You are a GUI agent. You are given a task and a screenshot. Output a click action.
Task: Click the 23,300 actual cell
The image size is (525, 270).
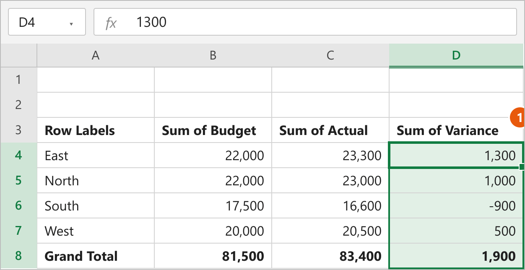point(330,155)
